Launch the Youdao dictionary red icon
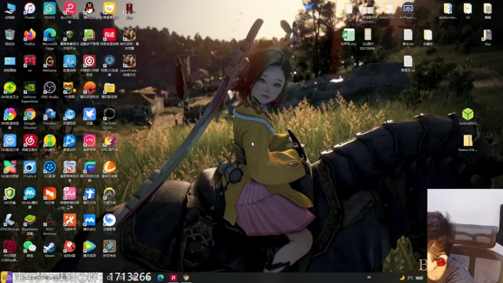Screen dimensions: 503x283 (x=109, y=37)
